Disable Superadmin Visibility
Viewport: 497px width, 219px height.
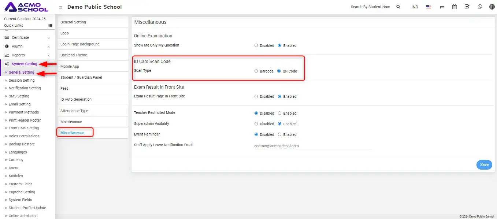256,124
